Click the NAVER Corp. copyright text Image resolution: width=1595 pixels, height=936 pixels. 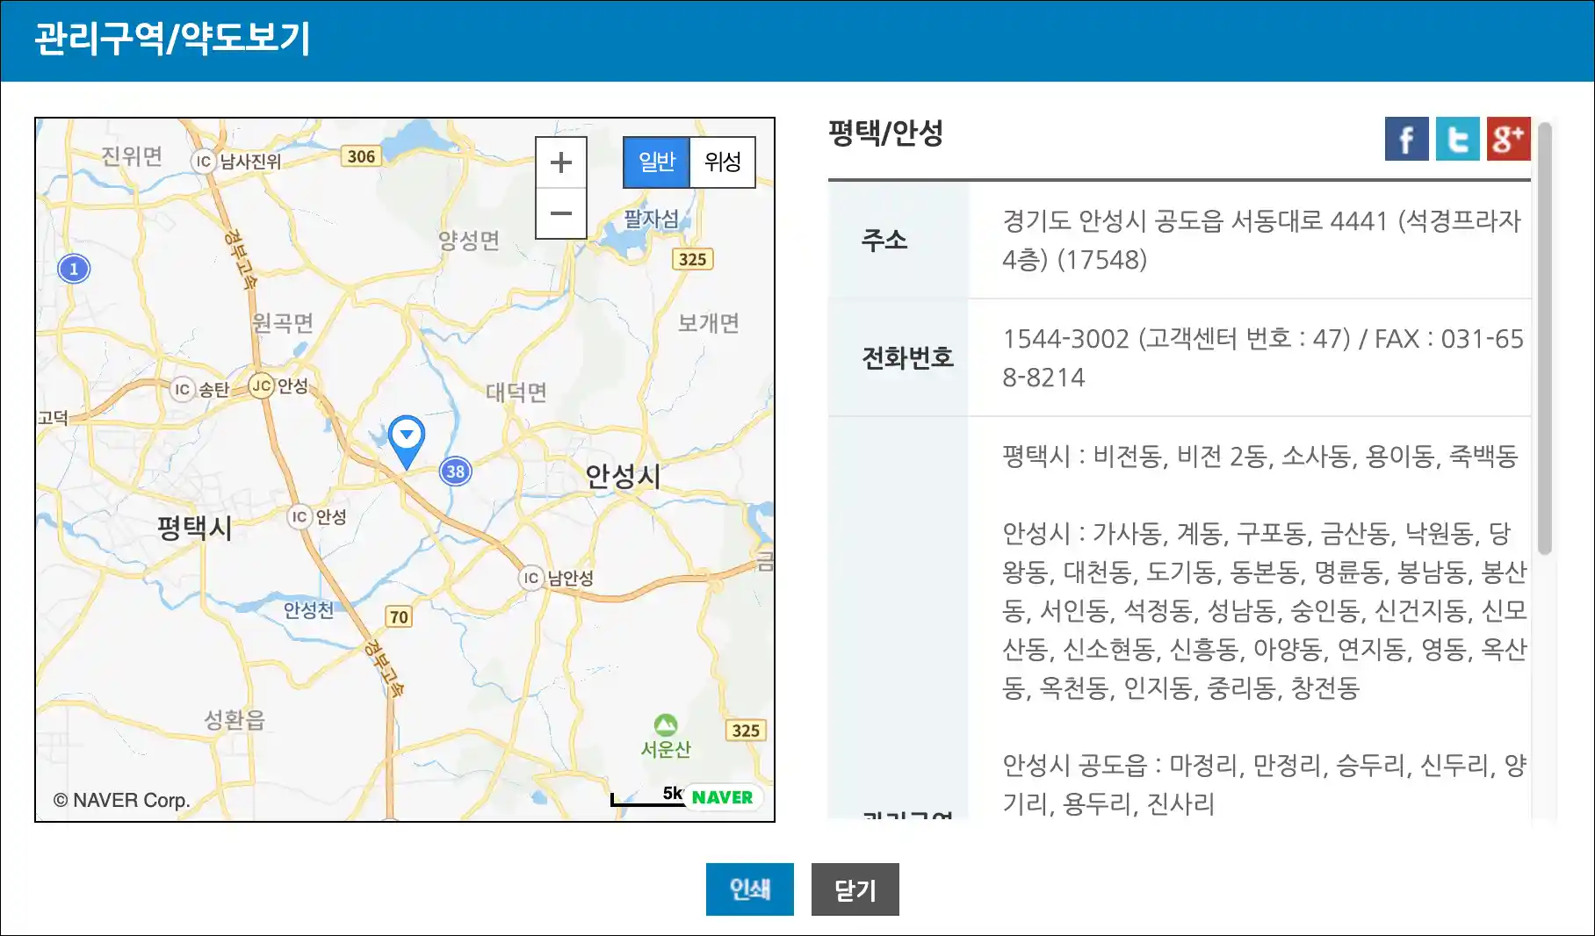pyautogui.click(x=121, y=800)
